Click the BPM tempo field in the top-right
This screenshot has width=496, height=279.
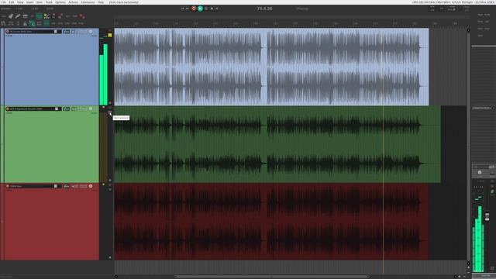point(432,9)
